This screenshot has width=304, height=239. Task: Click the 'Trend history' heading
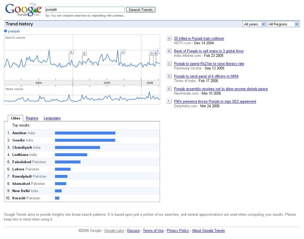point(19,24)
